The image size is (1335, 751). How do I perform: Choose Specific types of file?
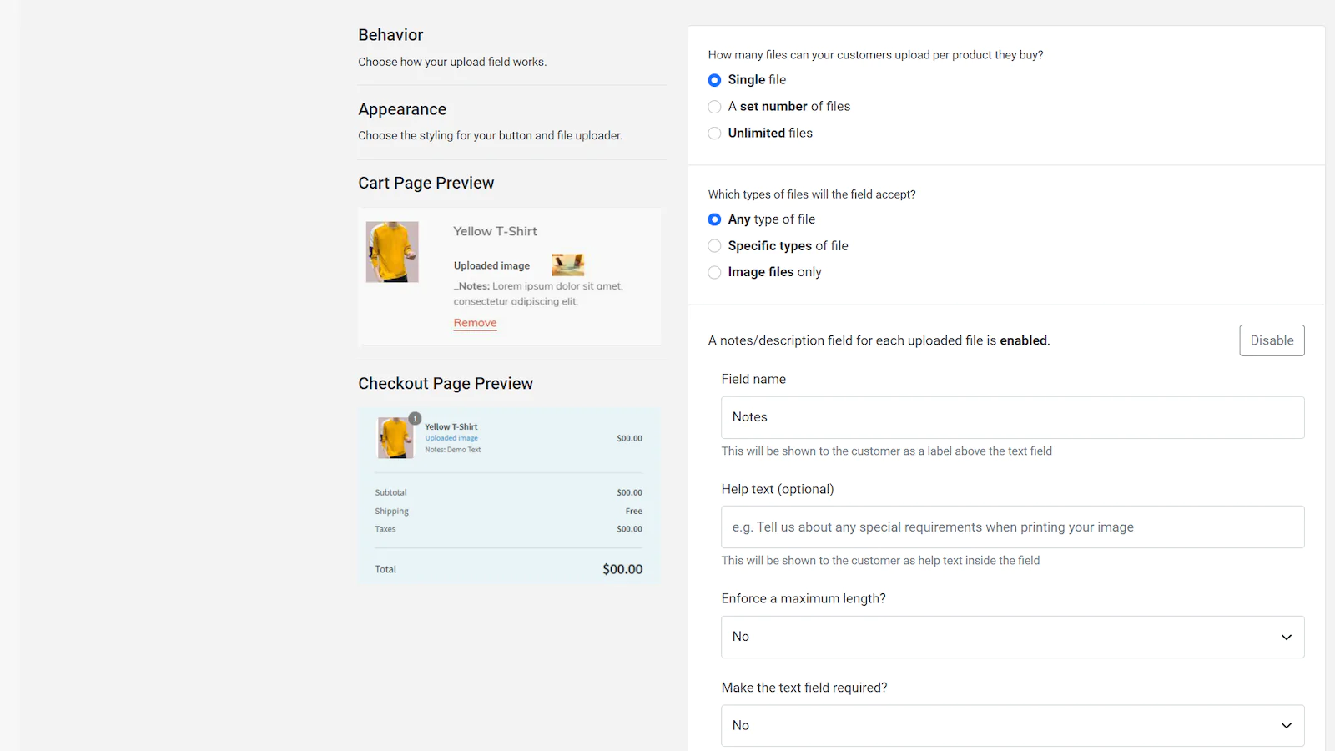714,246
